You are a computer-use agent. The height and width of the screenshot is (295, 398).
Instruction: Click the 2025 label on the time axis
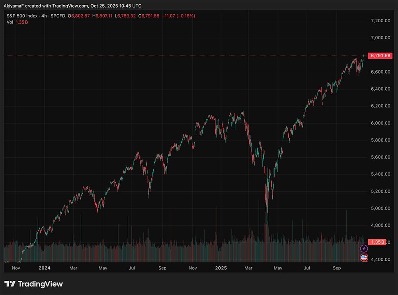click(221, 268)
